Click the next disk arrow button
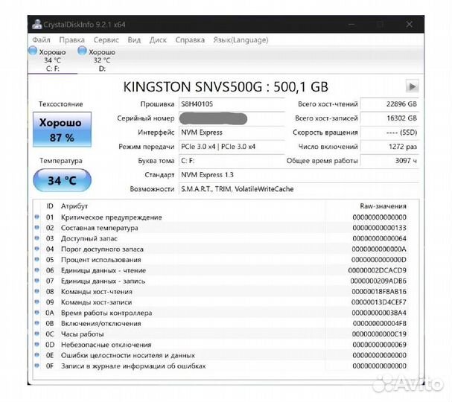Screen dimensions: 452x402 [413, 86]
